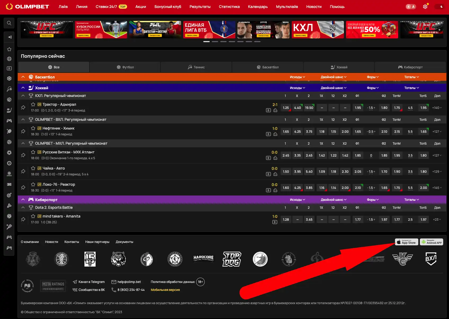Open Единая лига ВТБ banner

click(209, 30)
